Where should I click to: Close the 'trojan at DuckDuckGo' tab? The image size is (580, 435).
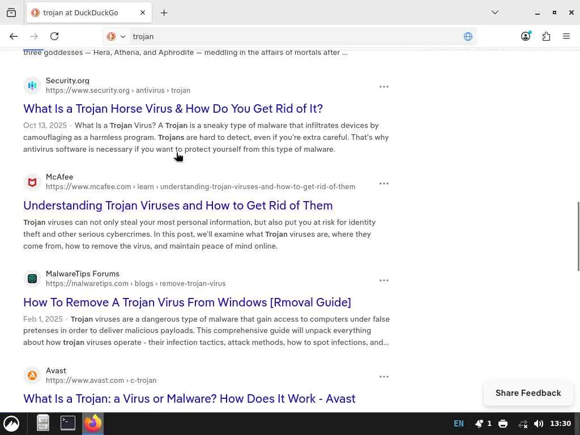pos(143,12)
